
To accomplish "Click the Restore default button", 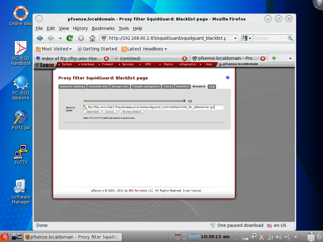I will (132, 112).
